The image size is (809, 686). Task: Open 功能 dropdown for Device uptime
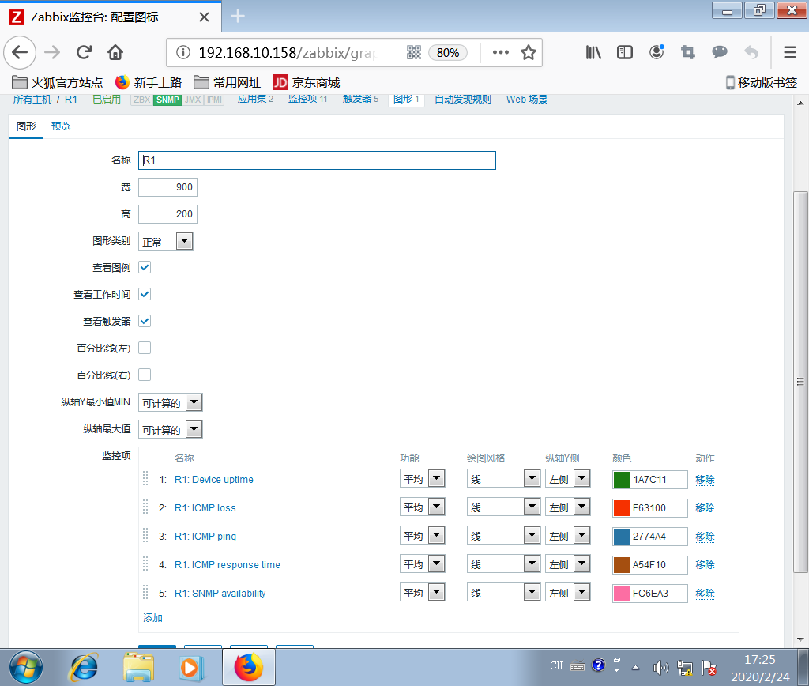point(422,478)
